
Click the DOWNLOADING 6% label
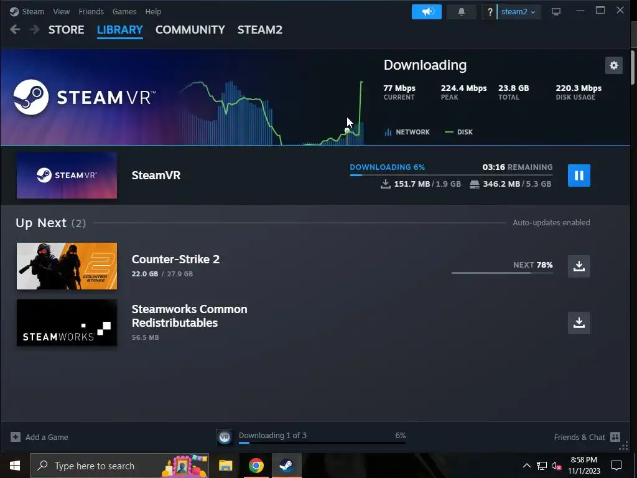[387, 167]
